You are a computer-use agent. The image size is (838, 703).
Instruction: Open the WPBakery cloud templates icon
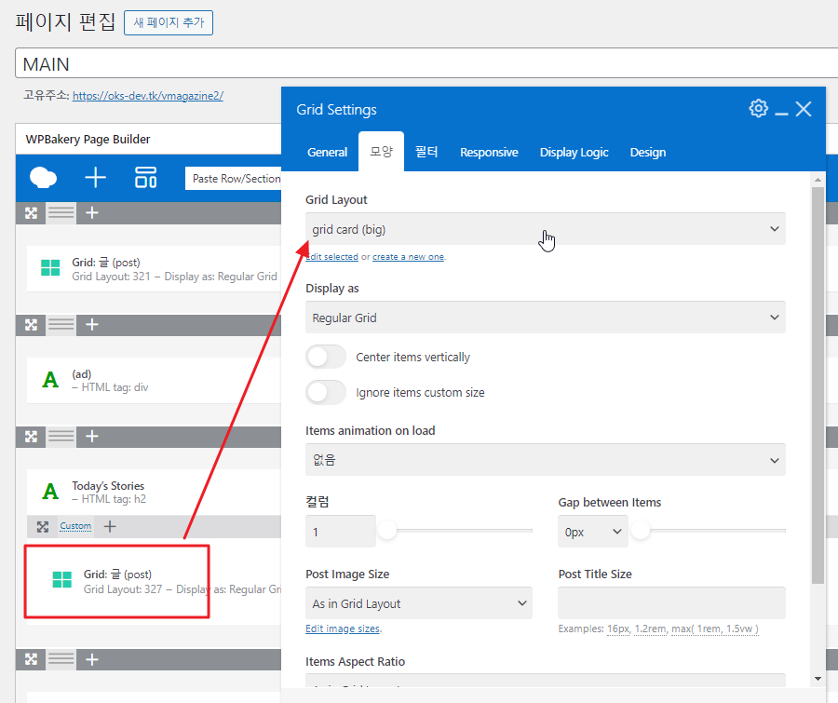pos(43,178)
